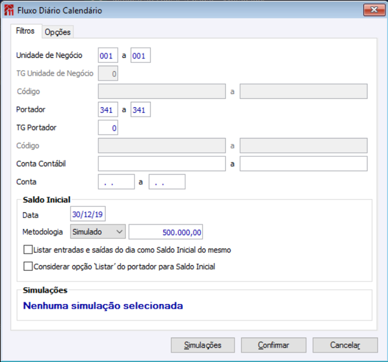Click the simulated value field showing 500.000,00
This screenshot has height=362, width=388.
coord(165,232)
